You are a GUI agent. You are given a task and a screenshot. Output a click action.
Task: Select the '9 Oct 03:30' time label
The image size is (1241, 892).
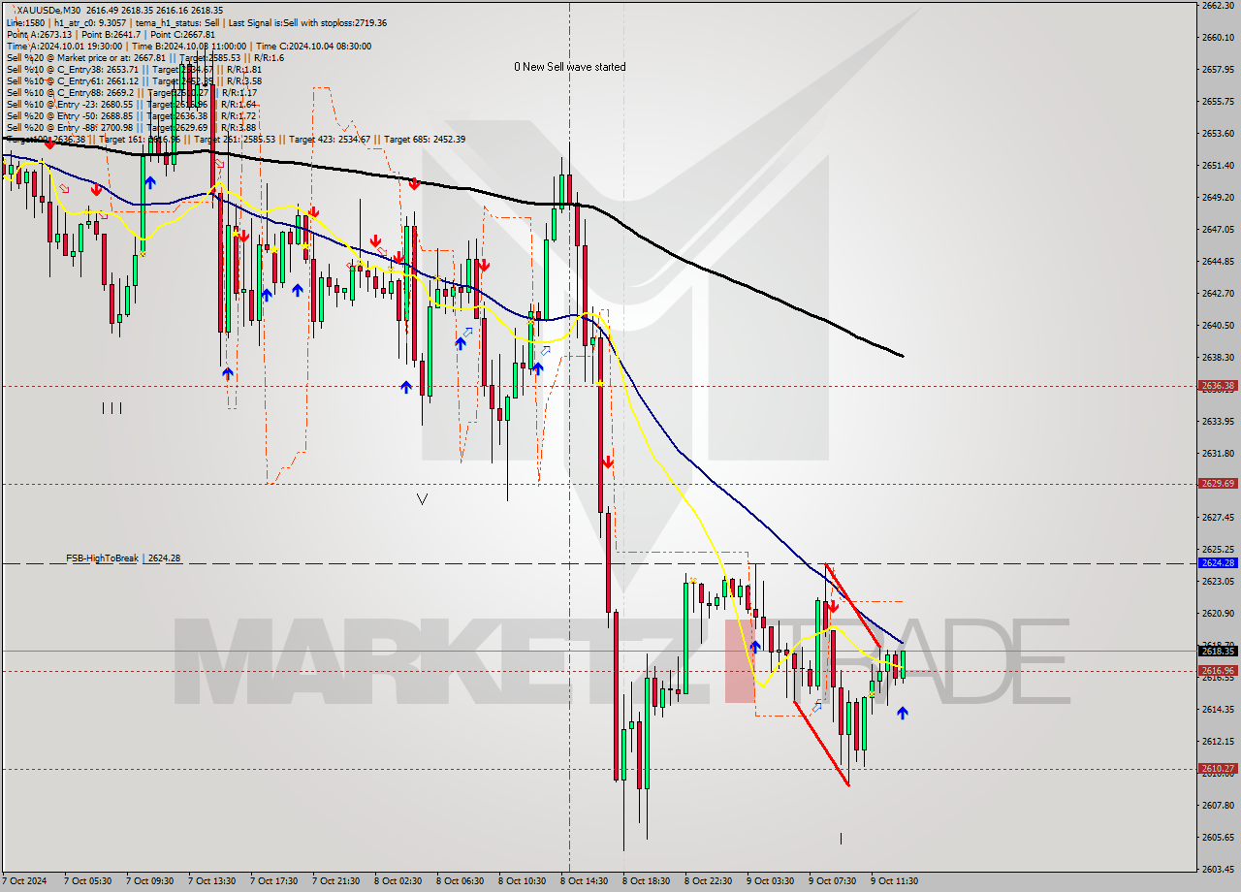click(770, 881)
